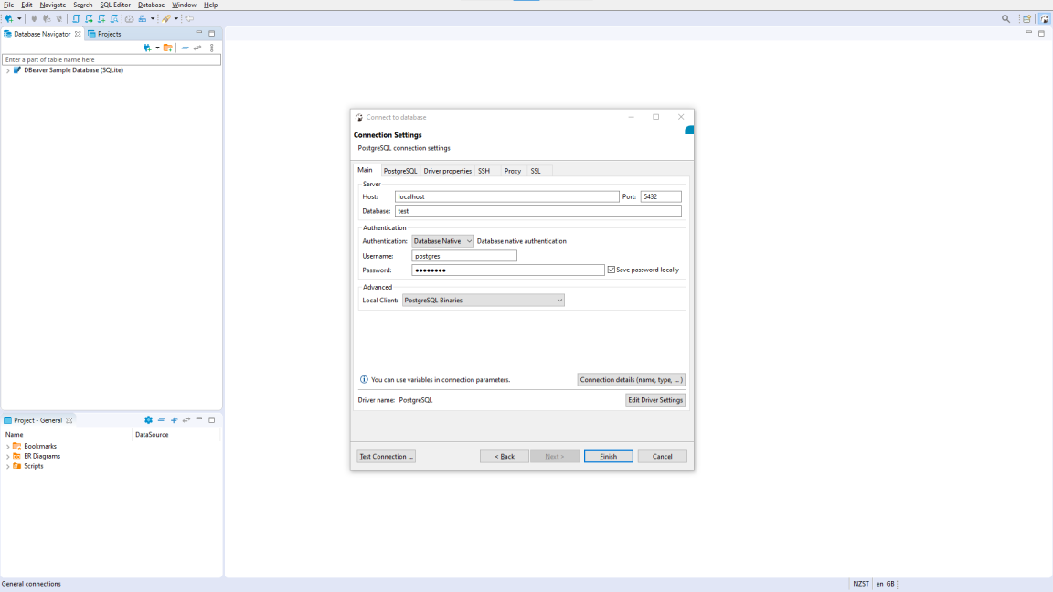This screenshot has width=1053, height=592.
Task: Click the Port input field
Action: pyautogui.click(x=661, y=196)
